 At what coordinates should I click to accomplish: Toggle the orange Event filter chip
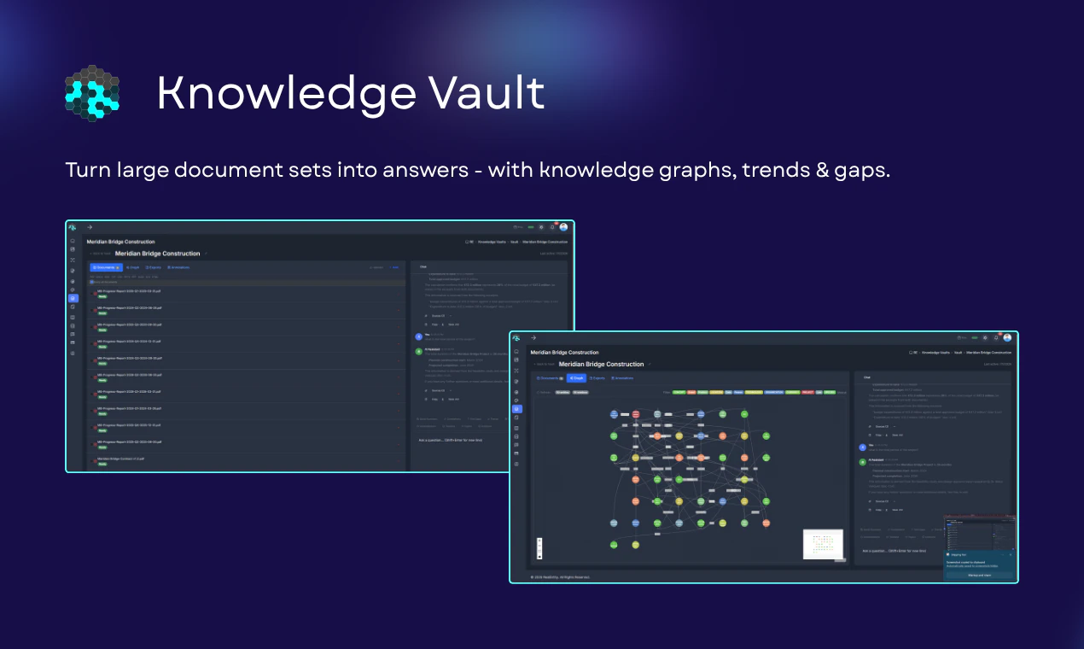[691, 393]
